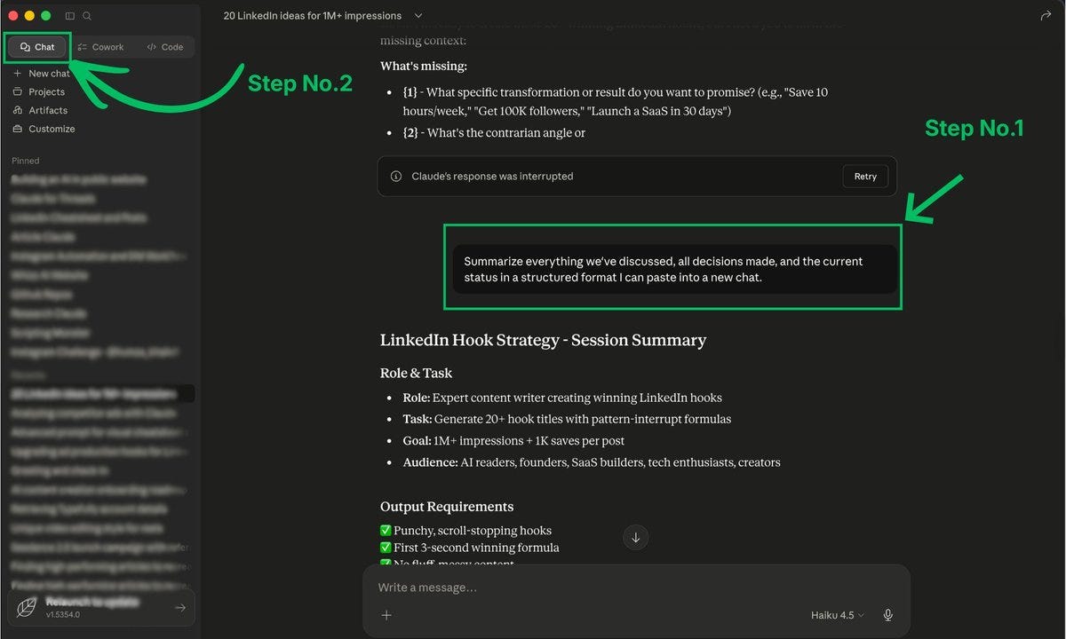This screenshot has height=639, width=1066.
Task: Expand the conversation title chevron dropdown
Action: click(418, 16)
